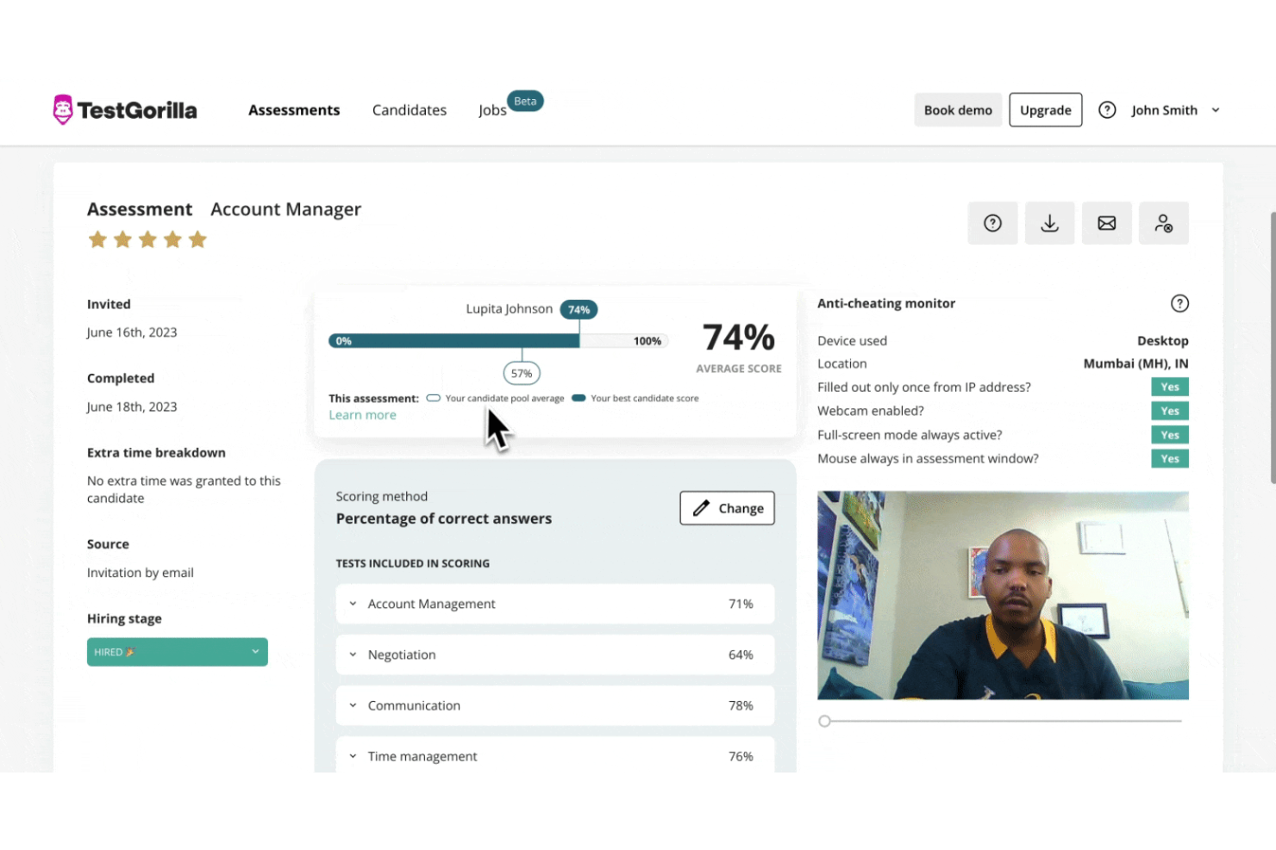Viewport: 1276px width, 850px height.
Task: Download the assessment results
Action: 1049,223
